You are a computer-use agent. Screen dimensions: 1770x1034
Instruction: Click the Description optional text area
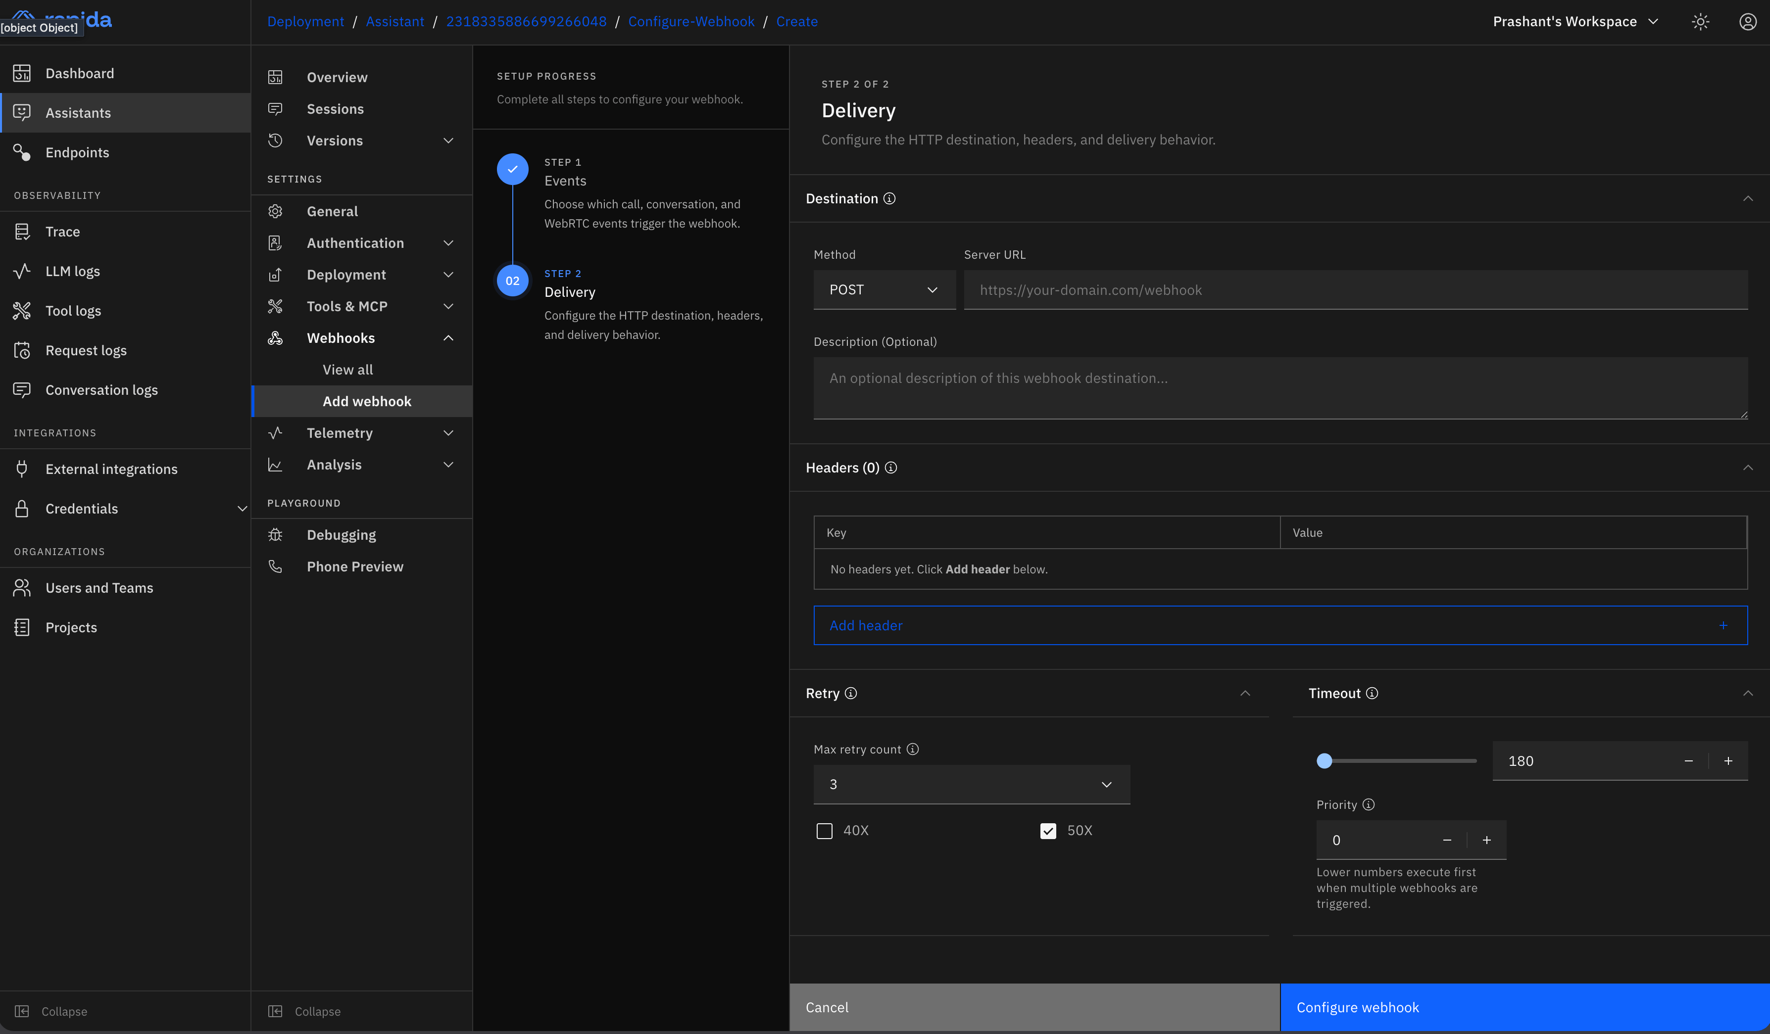click(x=1280, y=388)
